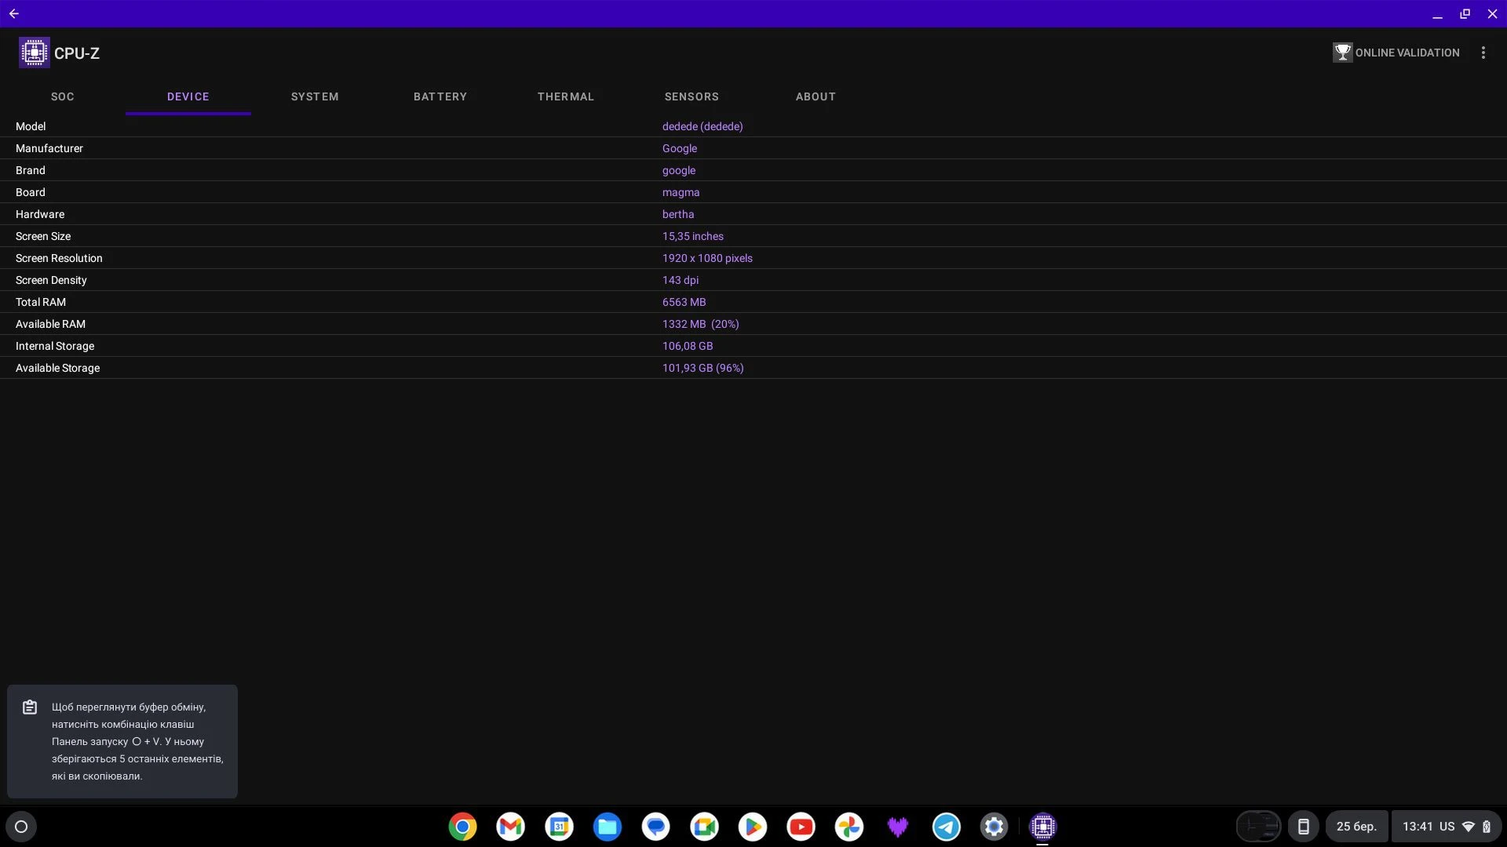Image resolution: width=1507 pixels, height=847 pixels.
Task: Open Chrome from the shelf
Action: coord(462,827)
